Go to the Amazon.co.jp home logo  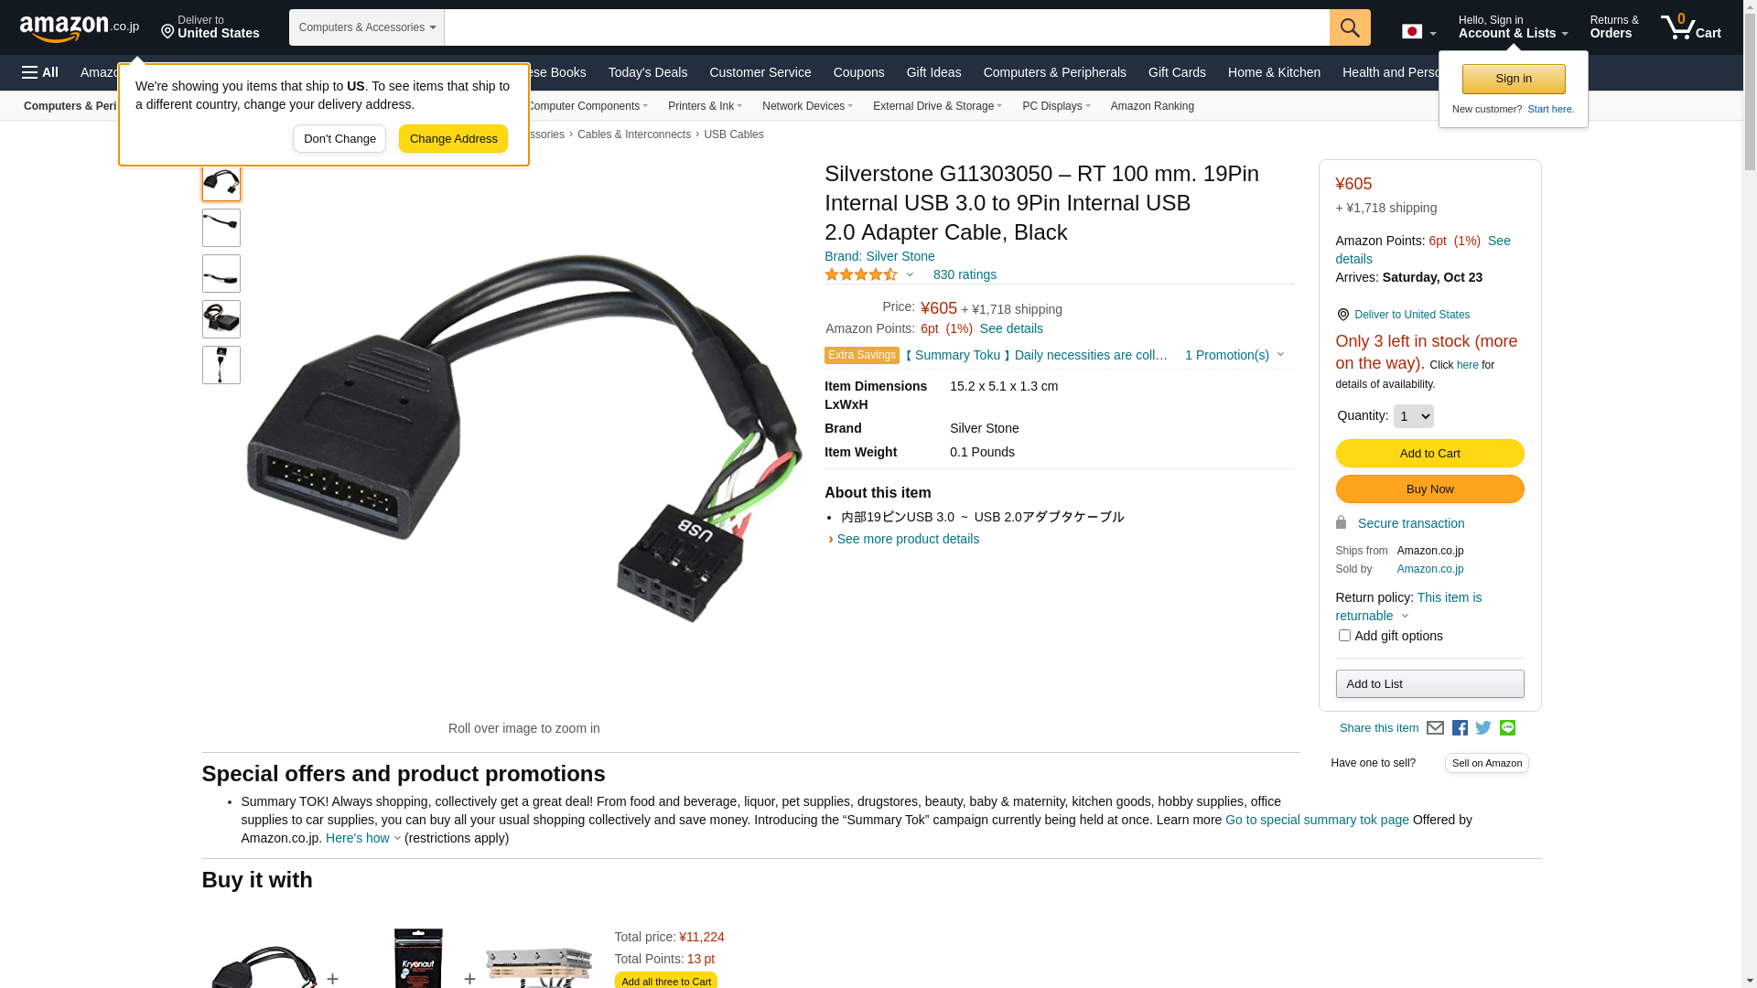coord(80,28)
